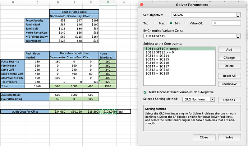Click the Close button in Solver dialog
Viewport: 248px width, 146px height.
(204, 137)
